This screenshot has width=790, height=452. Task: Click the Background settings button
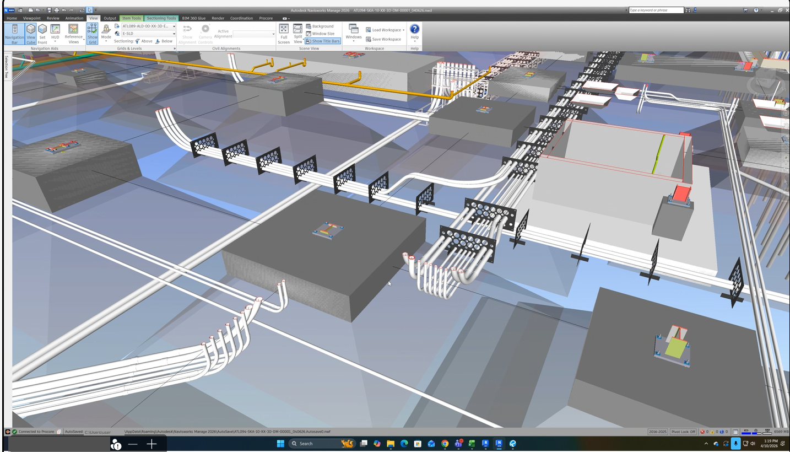(320, 26)
